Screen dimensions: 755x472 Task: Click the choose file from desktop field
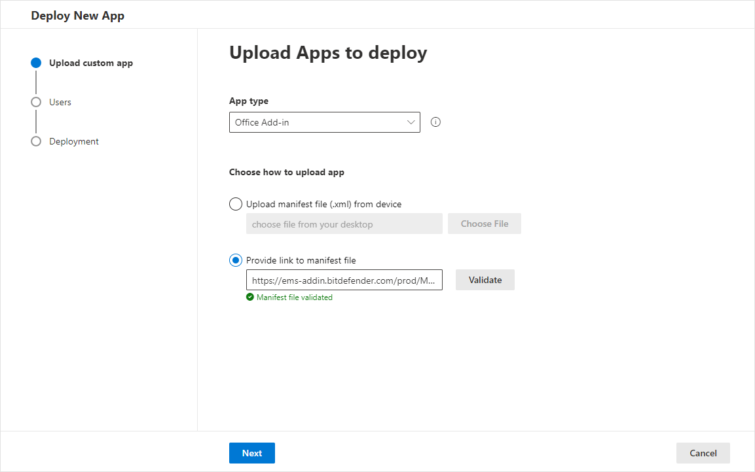(x=344, y=223)
